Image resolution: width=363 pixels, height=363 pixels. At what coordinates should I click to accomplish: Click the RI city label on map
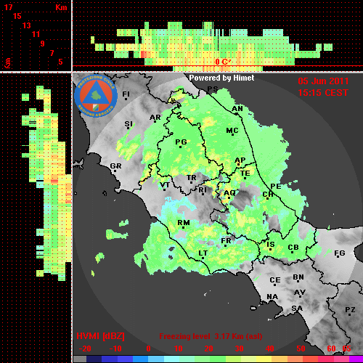[203, 189]
